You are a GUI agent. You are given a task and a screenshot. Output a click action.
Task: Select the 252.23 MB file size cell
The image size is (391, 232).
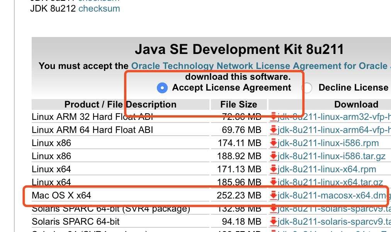click(x=239, y=195)
